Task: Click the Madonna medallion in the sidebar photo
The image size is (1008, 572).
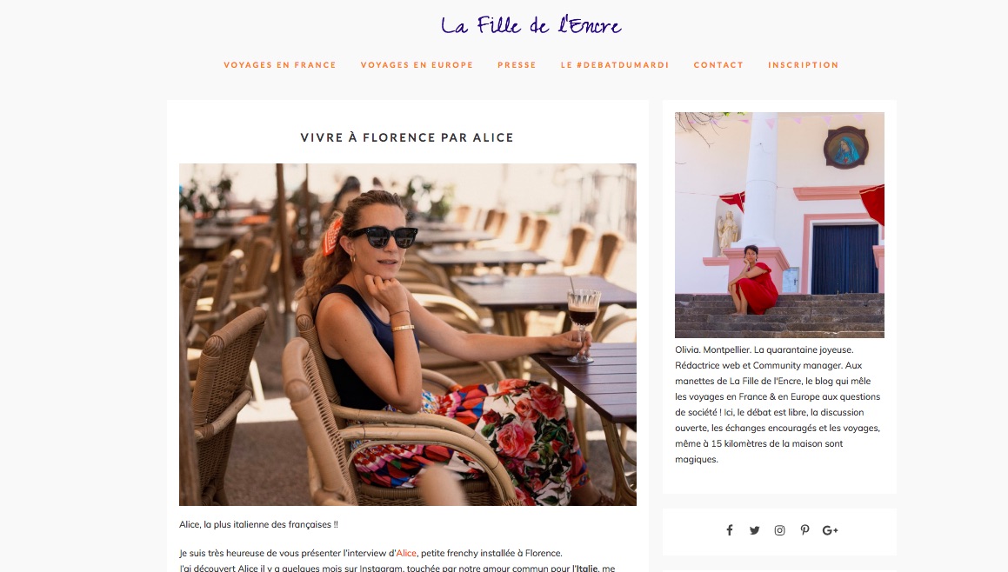Action: pyautogui.click(x=846, y=147)
